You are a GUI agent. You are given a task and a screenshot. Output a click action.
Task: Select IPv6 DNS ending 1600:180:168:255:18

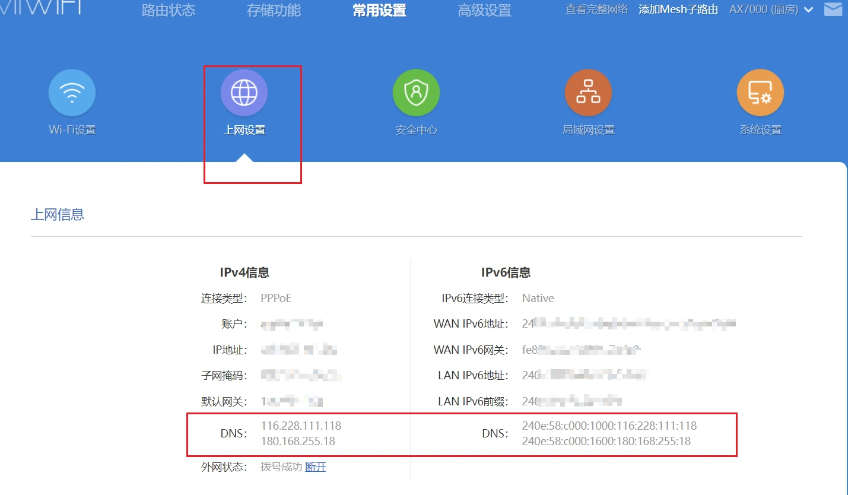[x=606, y=441]
